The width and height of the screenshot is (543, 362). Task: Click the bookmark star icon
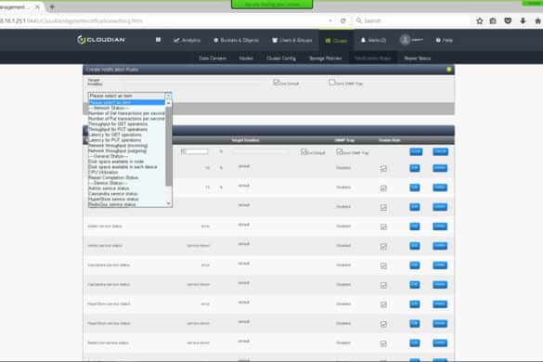(479, 21)
